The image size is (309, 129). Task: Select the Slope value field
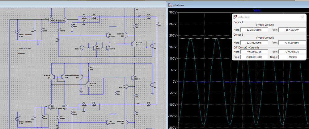tap(291, 57)
